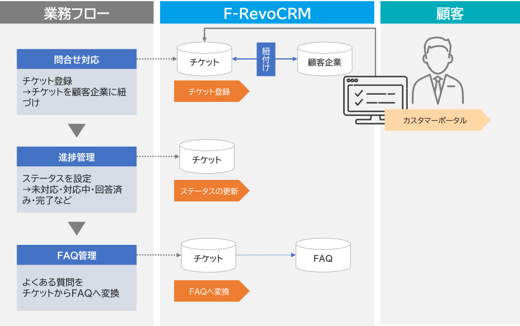The height and width of the screenshot is (326, 520).
Task: Click the FAQ管理 heading
Action: pyautogui.click(x=76, y=255)
